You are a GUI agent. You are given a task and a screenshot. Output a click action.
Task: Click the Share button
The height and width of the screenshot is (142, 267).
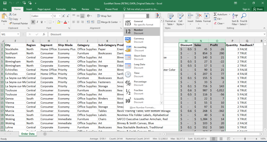258,9
